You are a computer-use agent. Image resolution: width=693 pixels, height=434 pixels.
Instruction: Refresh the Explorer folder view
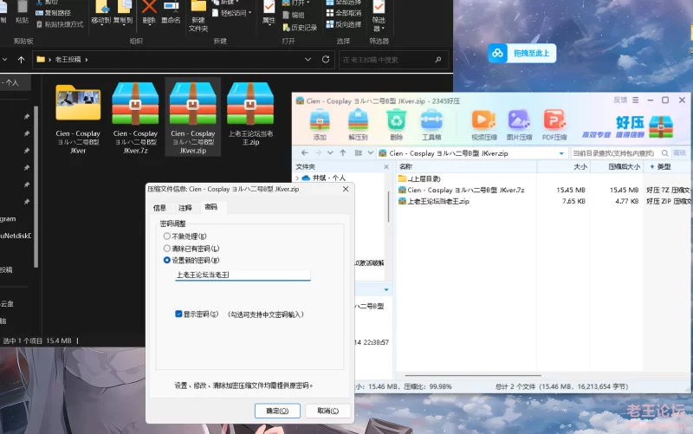click(x=326, y=59)
